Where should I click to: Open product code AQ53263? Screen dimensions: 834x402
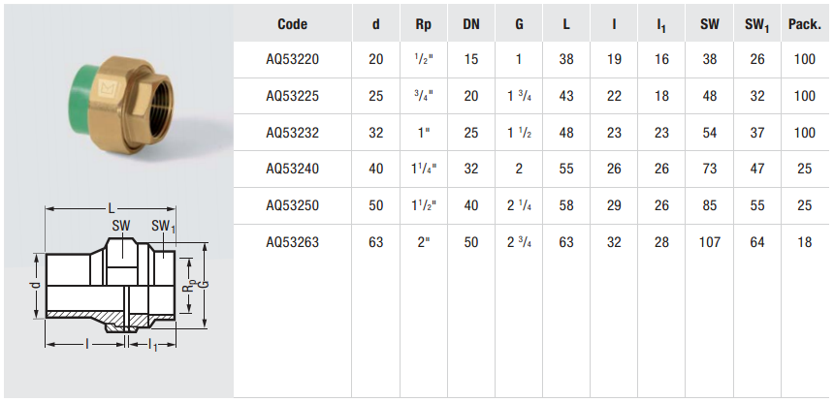(x=292, y=242)
